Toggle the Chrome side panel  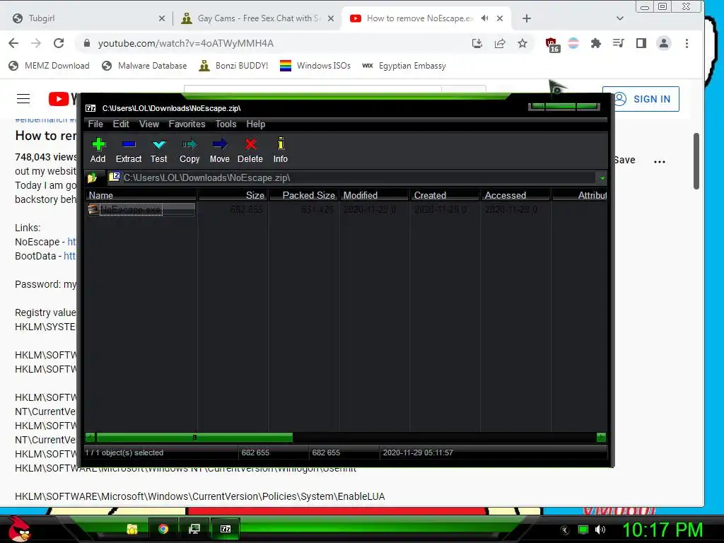(641, 43)
